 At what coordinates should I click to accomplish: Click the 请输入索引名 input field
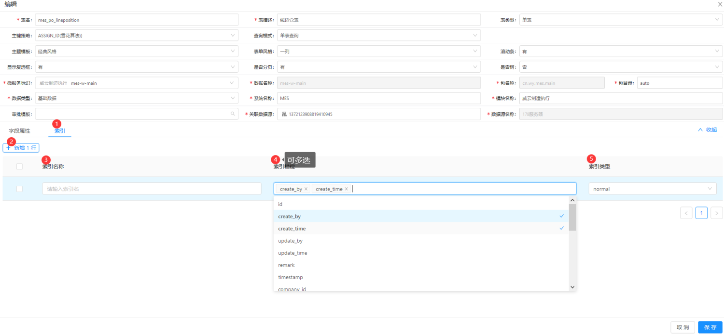click(x=152, y=189)
